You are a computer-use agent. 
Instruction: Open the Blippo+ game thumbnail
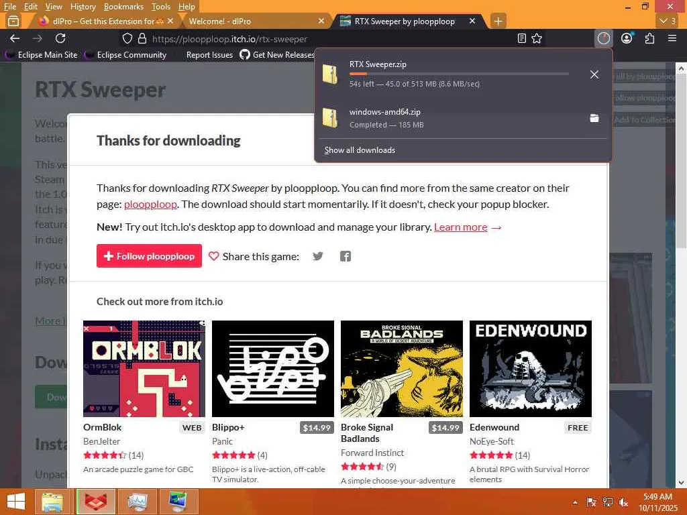pos(273,369)
